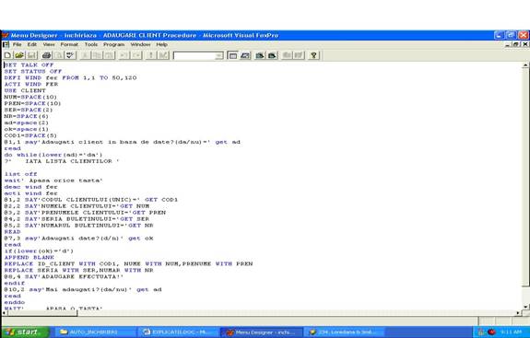Click the vertical scrollbar down arrow
530x338 pixels.
coord(525,307)
